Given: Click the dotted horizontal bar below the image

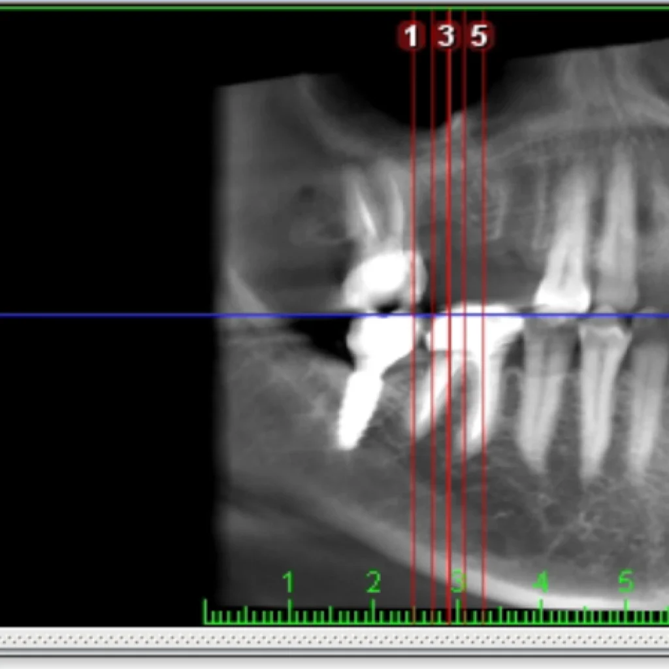Looking at the screenshot, I should [334, 640].
